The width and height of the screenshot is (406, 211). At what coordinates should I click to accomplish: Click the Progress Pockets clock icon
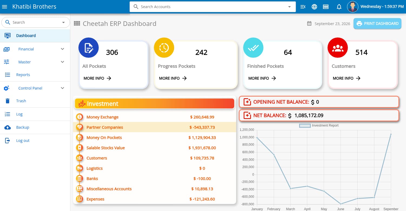coord(164,48)
